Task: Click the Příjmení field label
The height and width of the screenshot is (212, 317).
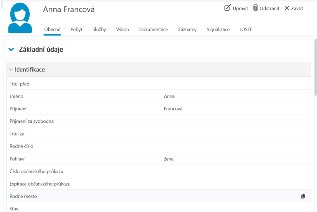Action: [18, 109]
